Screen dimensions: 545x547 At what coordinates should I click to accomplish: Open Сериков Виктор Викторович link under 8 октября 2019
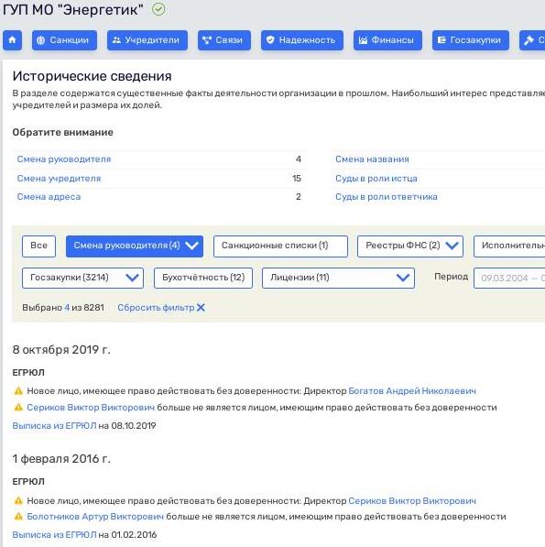point(91,408)
